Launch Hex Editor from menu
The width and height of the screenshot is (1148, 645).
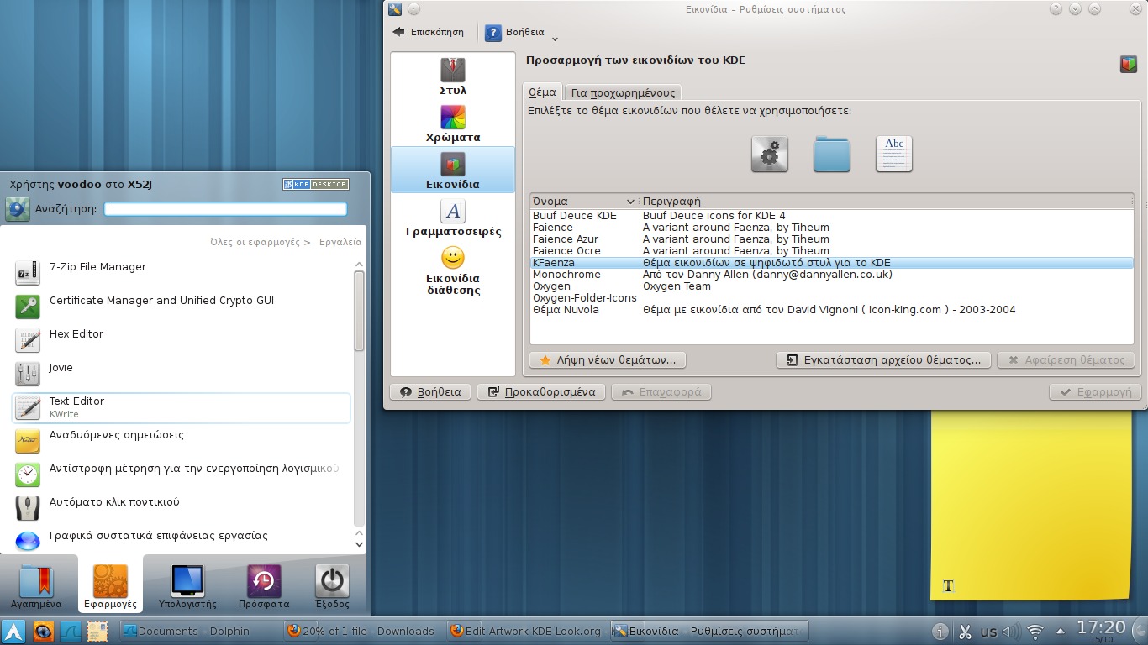point(182,340)
